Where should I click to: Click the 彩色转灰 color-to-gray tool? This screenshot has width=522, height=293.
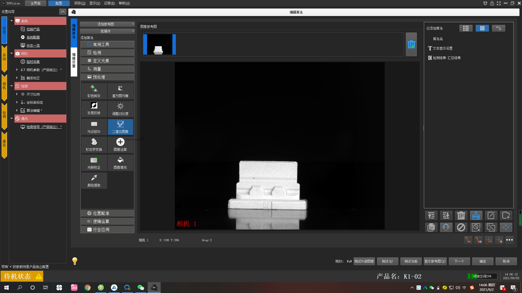pyautogui.click(x=94, y=91)
